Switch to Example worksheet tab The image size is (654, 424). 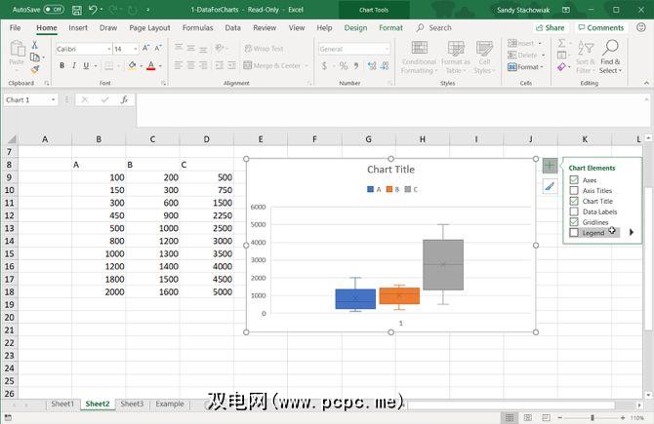click(169, 404)
